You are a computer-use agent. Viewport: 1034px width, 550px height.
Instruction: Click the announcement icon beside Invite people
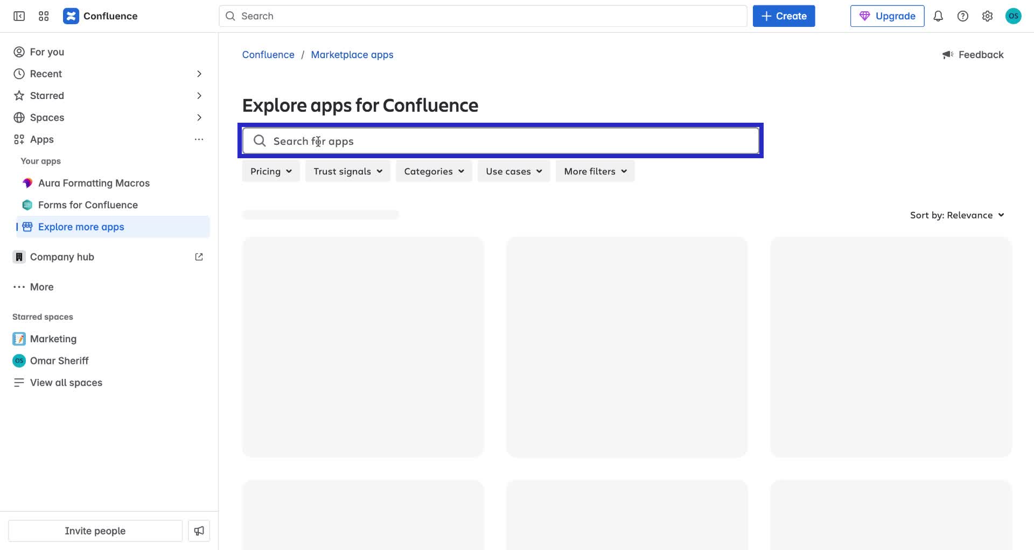(199, 531)
